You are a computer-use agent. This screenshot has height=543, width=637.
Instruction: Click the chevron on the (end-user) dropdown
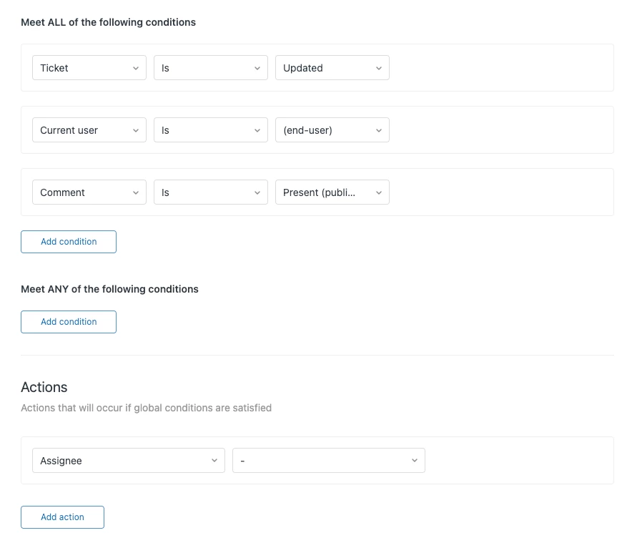tap(379, 130)
